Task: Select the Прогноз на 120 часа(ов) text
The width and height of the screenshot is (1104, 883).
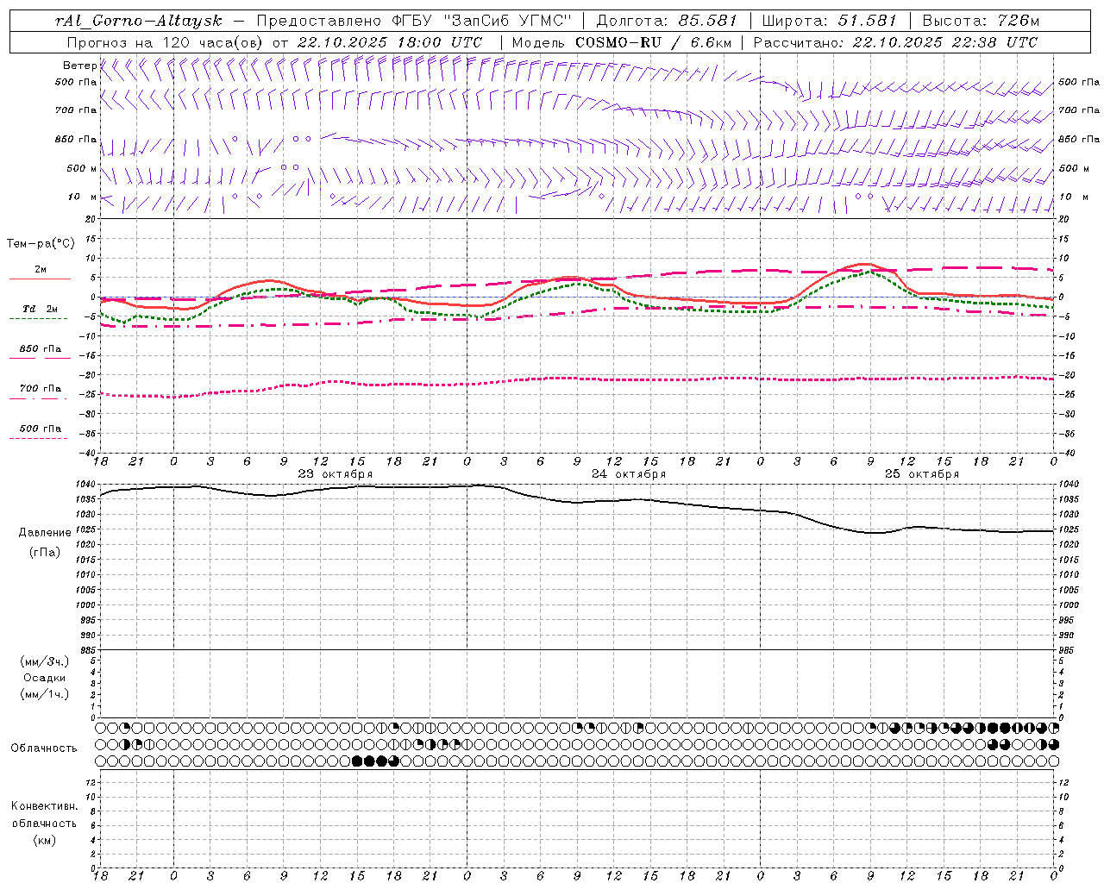Action: click(166, 42)
